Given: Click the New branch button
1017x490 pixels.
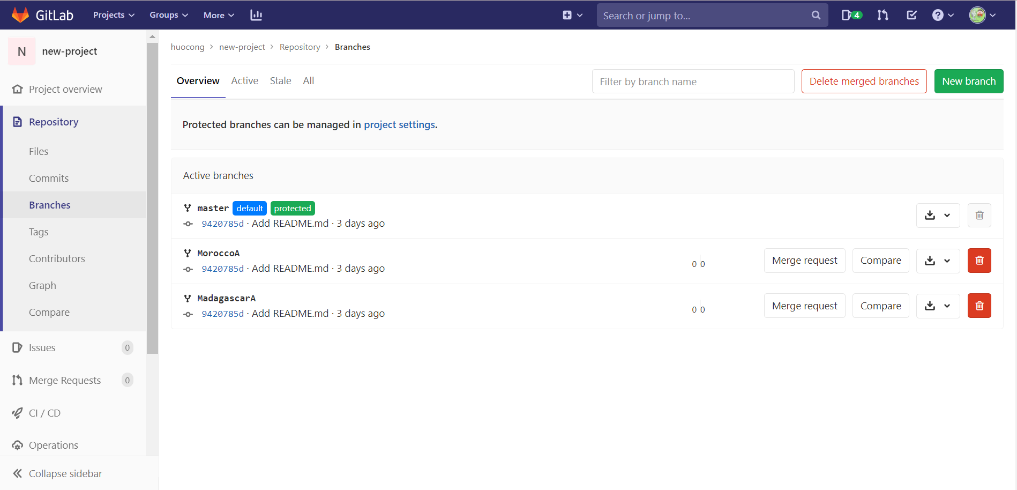Looking at the screenshot, I should coord(969,81).
